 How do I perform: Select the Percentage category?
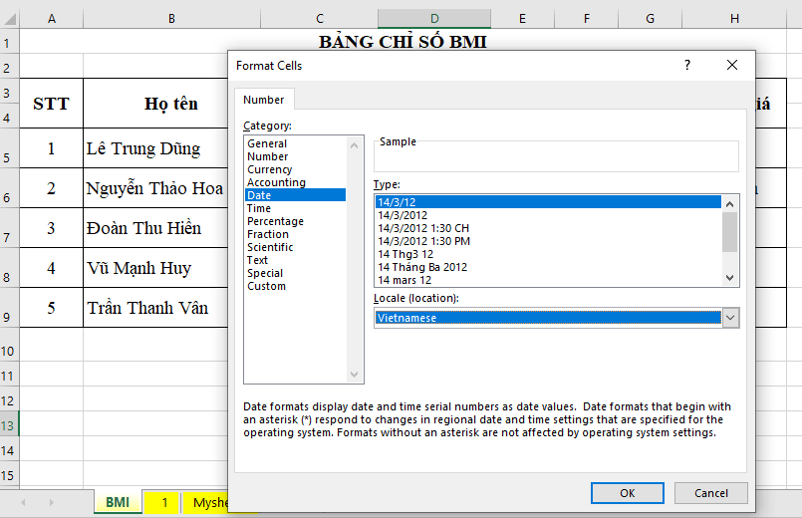[x=275, y=221]
